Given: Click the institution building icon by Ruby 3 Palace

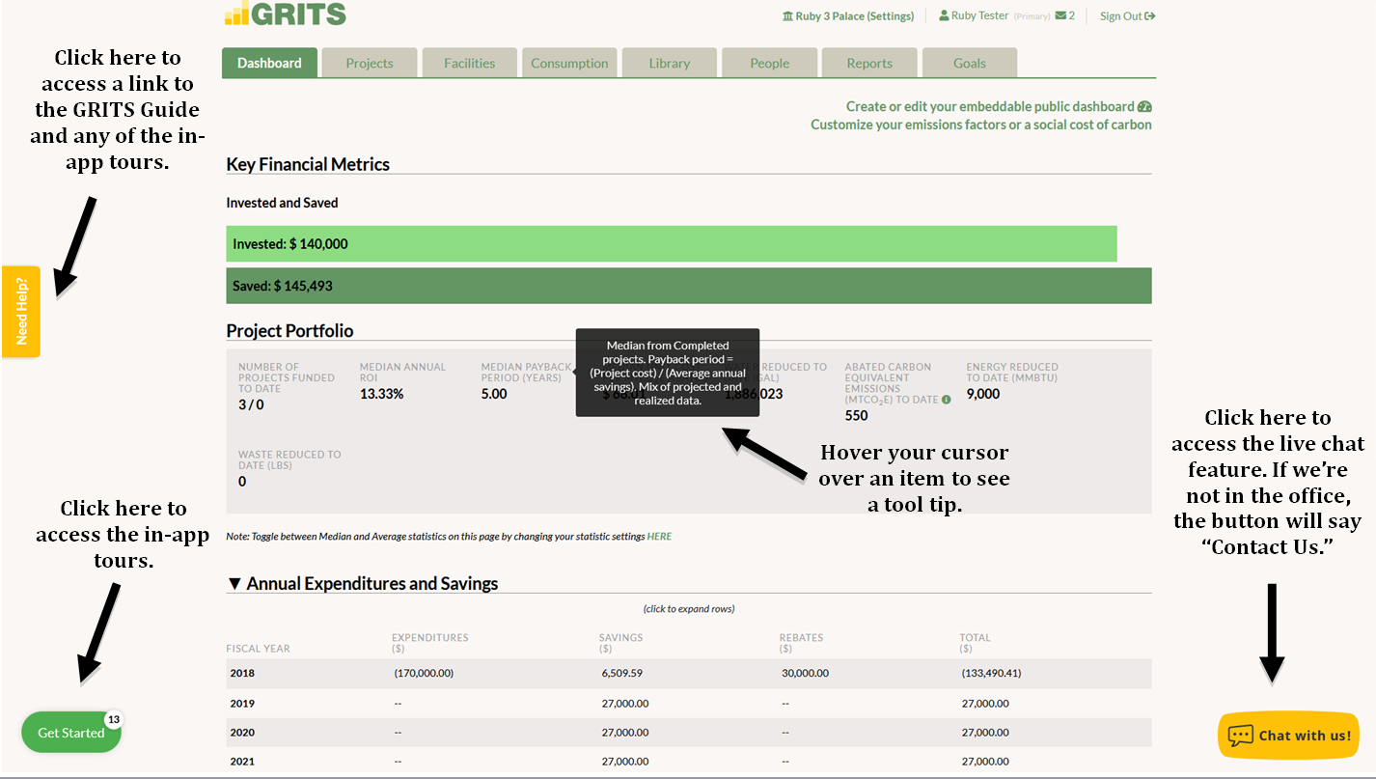Looking at the screenshot, I should [x=787, y=16].
